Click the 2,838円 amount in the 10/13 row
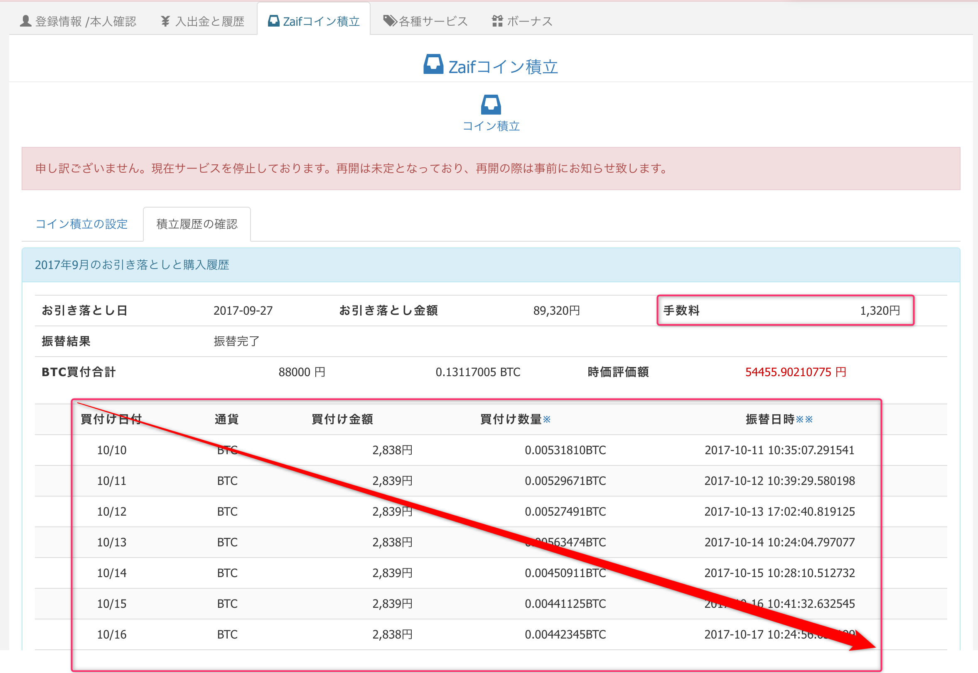The image size is (978, 673). point(392,542)
